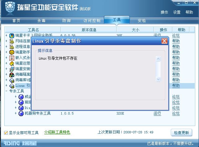Viewport: 199px width, 147px height.
Task: Select the 病毒隔离 tool icon
Action: (12, 74)
